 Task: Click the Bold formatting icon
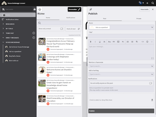click(90, 42)
